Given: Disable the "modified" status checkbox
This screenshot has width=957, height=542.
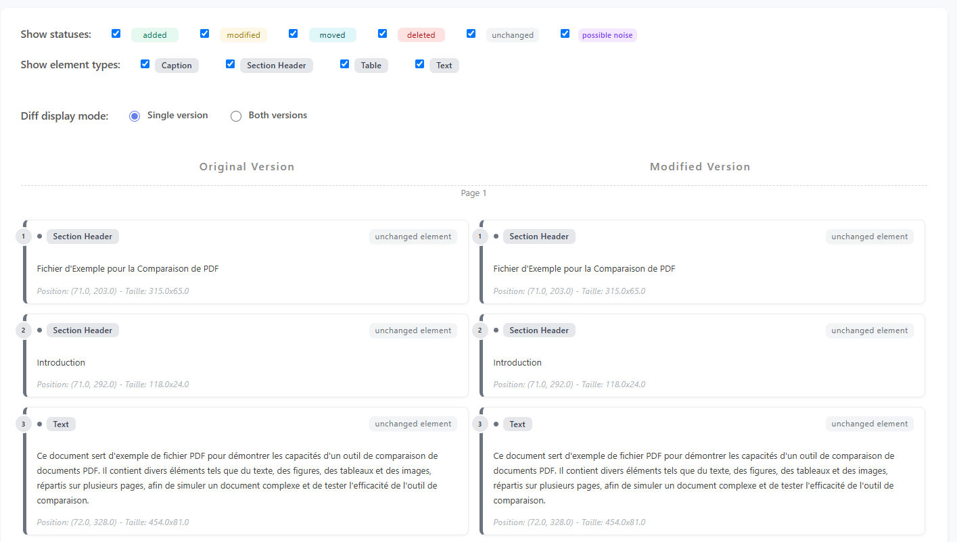Looking at the screenshot, I should point(204,32).
